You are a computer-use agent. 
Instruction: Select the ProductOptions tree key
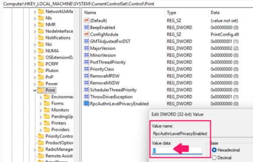click(x=59, y=143)
